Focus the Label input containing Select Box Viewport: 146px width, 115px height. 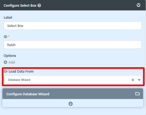coord(73,26)
